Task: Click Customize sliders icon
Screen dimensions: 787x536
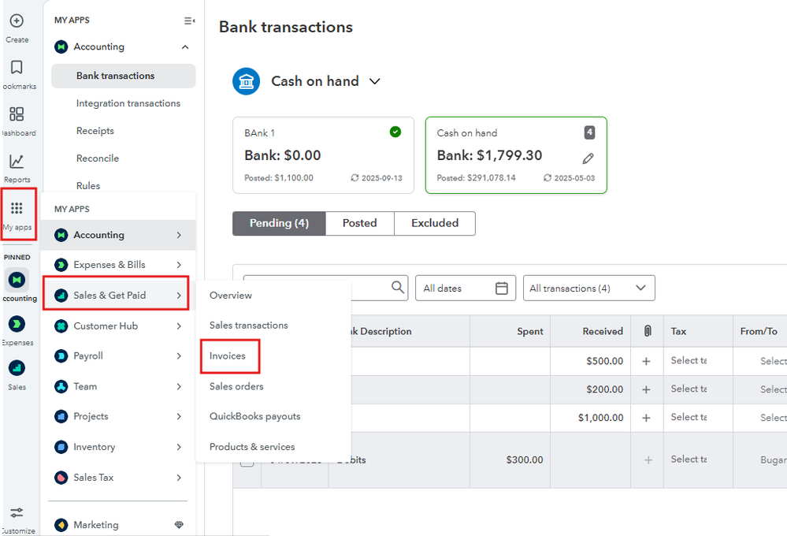Action: coord(17,513)
